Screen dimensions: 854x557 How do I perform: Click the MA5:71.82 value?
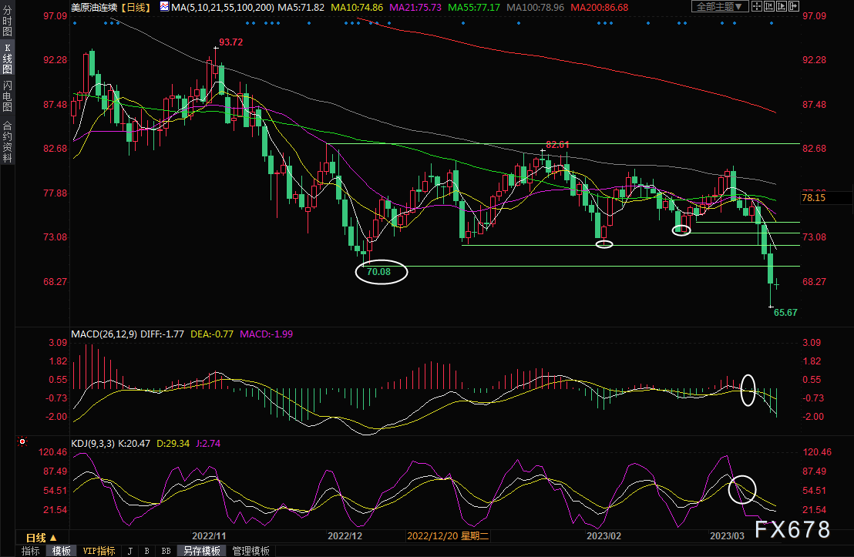(x=301, y=8)
